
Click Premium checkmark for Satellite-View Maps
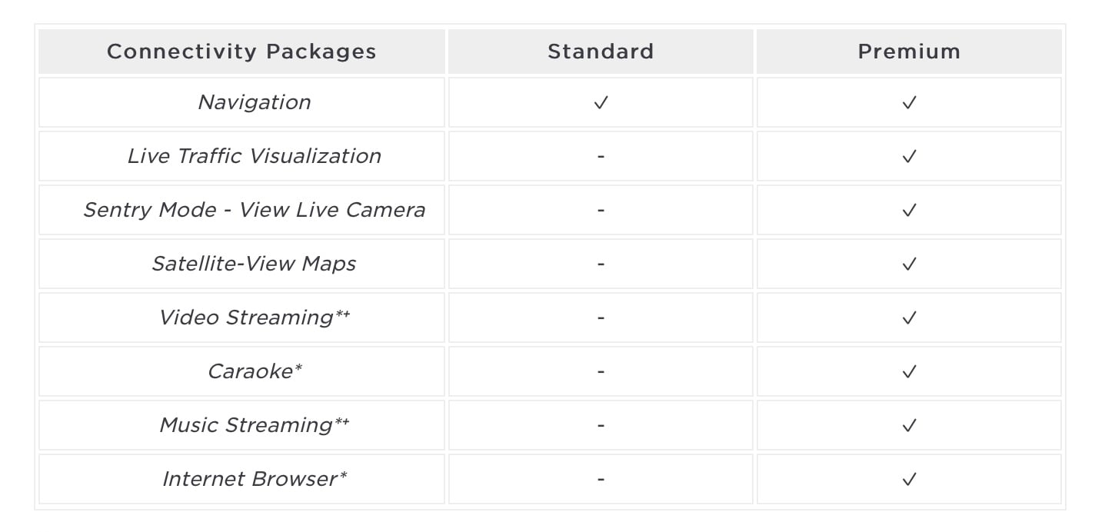tap(909, 264)
